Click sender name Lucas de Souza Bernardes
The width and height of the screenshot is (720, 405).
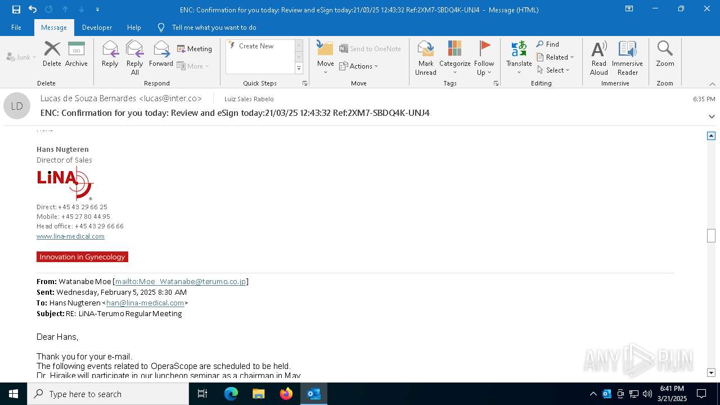coord(121,98)
